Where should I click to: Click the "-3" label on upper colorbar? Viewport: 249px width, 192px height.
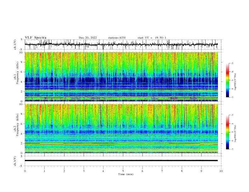[232, 63]
